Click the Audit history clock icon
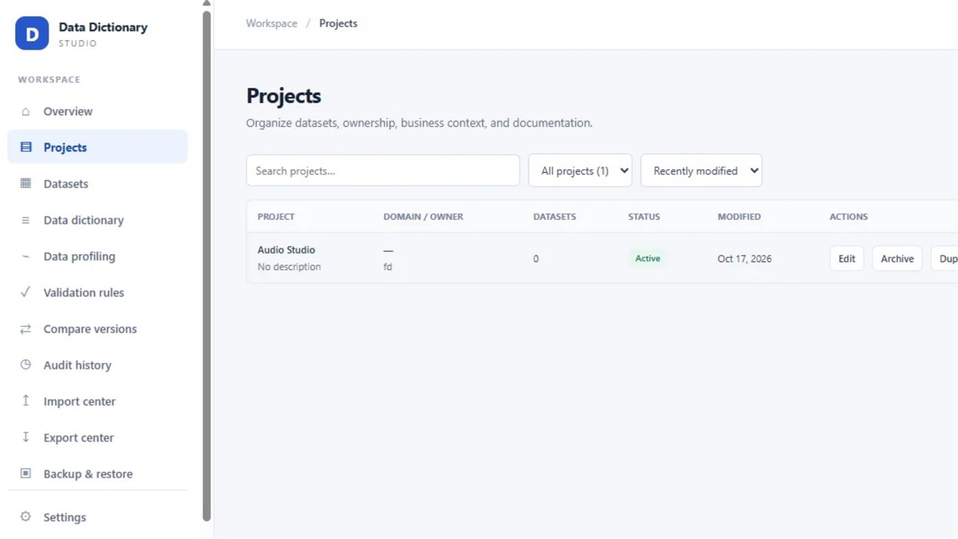This screenshot has width=958, height=539. click(25, 365)
